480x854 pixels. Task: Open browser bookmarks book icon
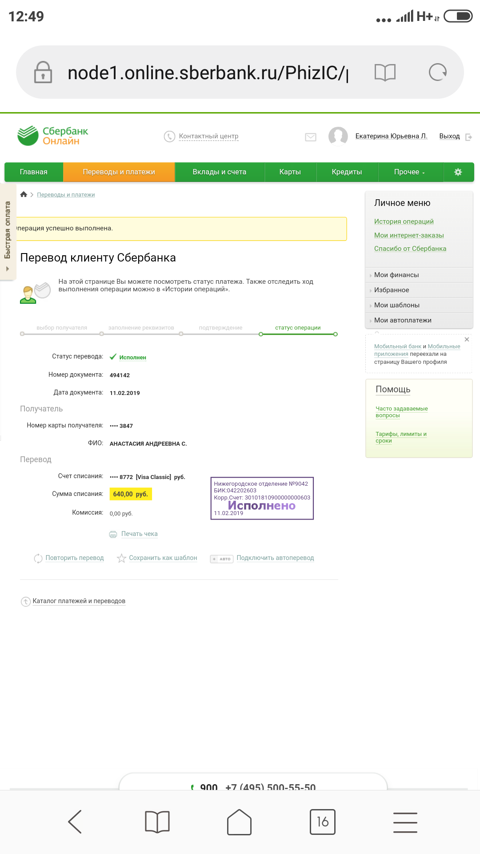tap(157, 822)
